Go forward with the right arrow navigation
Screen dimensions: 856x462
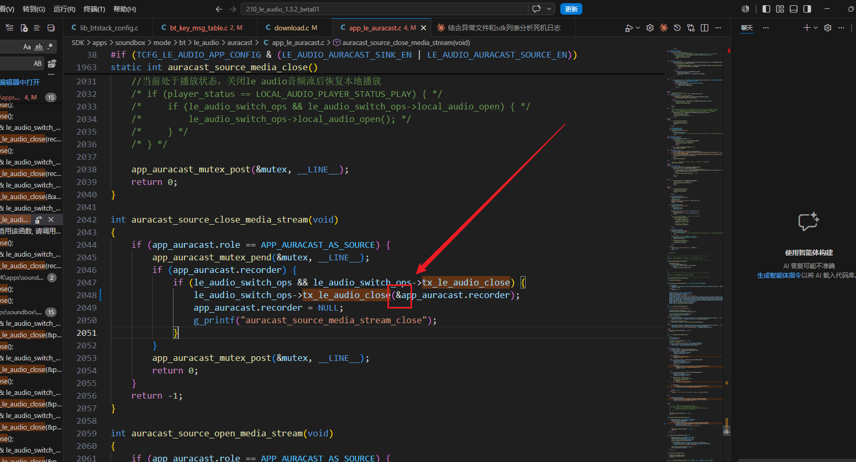click(x=233, y=9)
